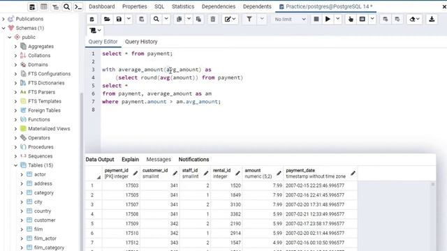
Task: Download results as CSV file
Action: tap(432, 20)
